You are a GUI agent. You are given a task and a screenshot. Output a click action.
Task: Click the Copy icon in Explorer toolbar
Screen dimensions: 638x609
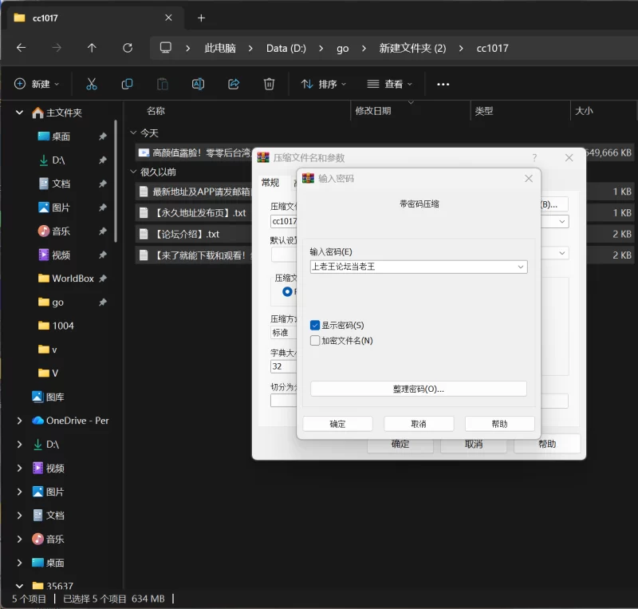coord(127,84)
